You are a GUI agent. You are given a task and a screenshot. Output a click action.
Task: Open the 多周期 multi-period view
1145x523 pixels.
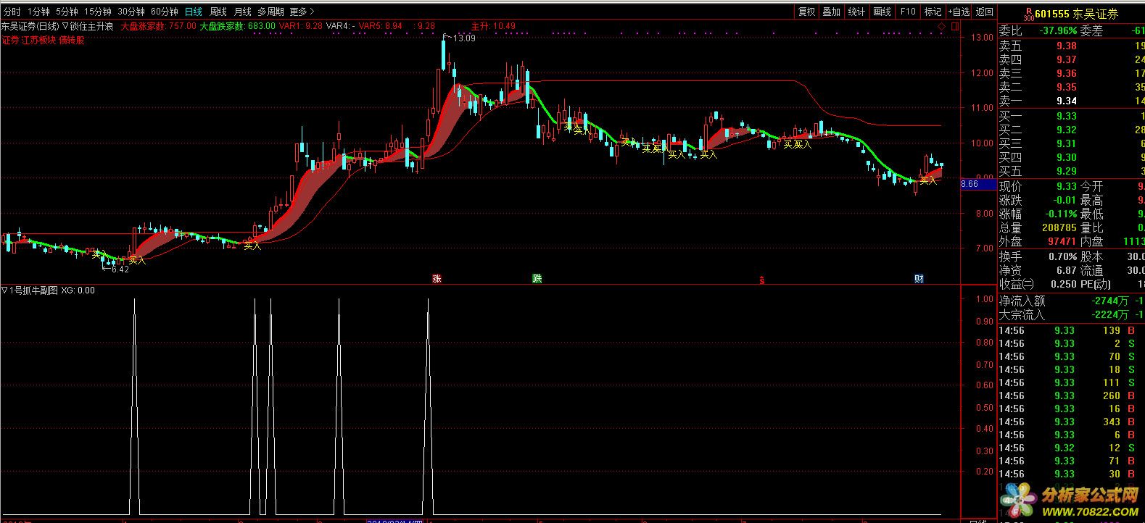(x=270, y=12)
